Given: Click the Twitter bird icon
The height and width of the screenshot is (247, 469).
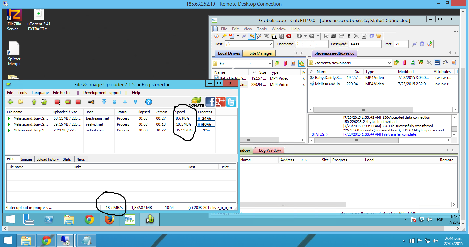Looking at the screenshot, I should tap(231, 102).
